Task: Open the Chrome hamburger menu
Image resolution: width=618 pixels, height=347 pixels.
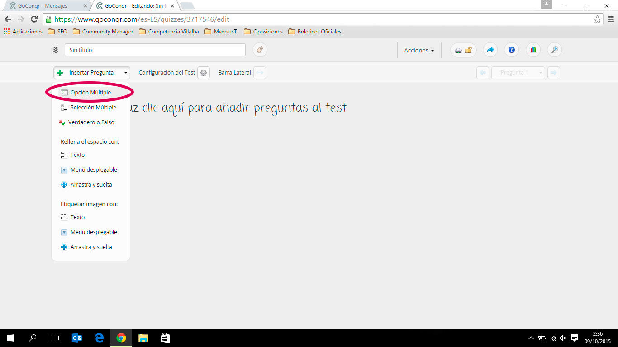Action: pos(611,19)
